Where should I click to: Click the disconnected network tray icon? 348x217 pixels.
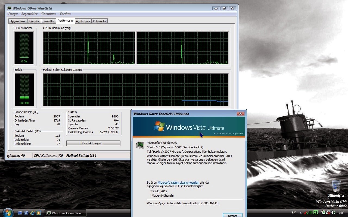pyautogui.click(x=328, y=212)
